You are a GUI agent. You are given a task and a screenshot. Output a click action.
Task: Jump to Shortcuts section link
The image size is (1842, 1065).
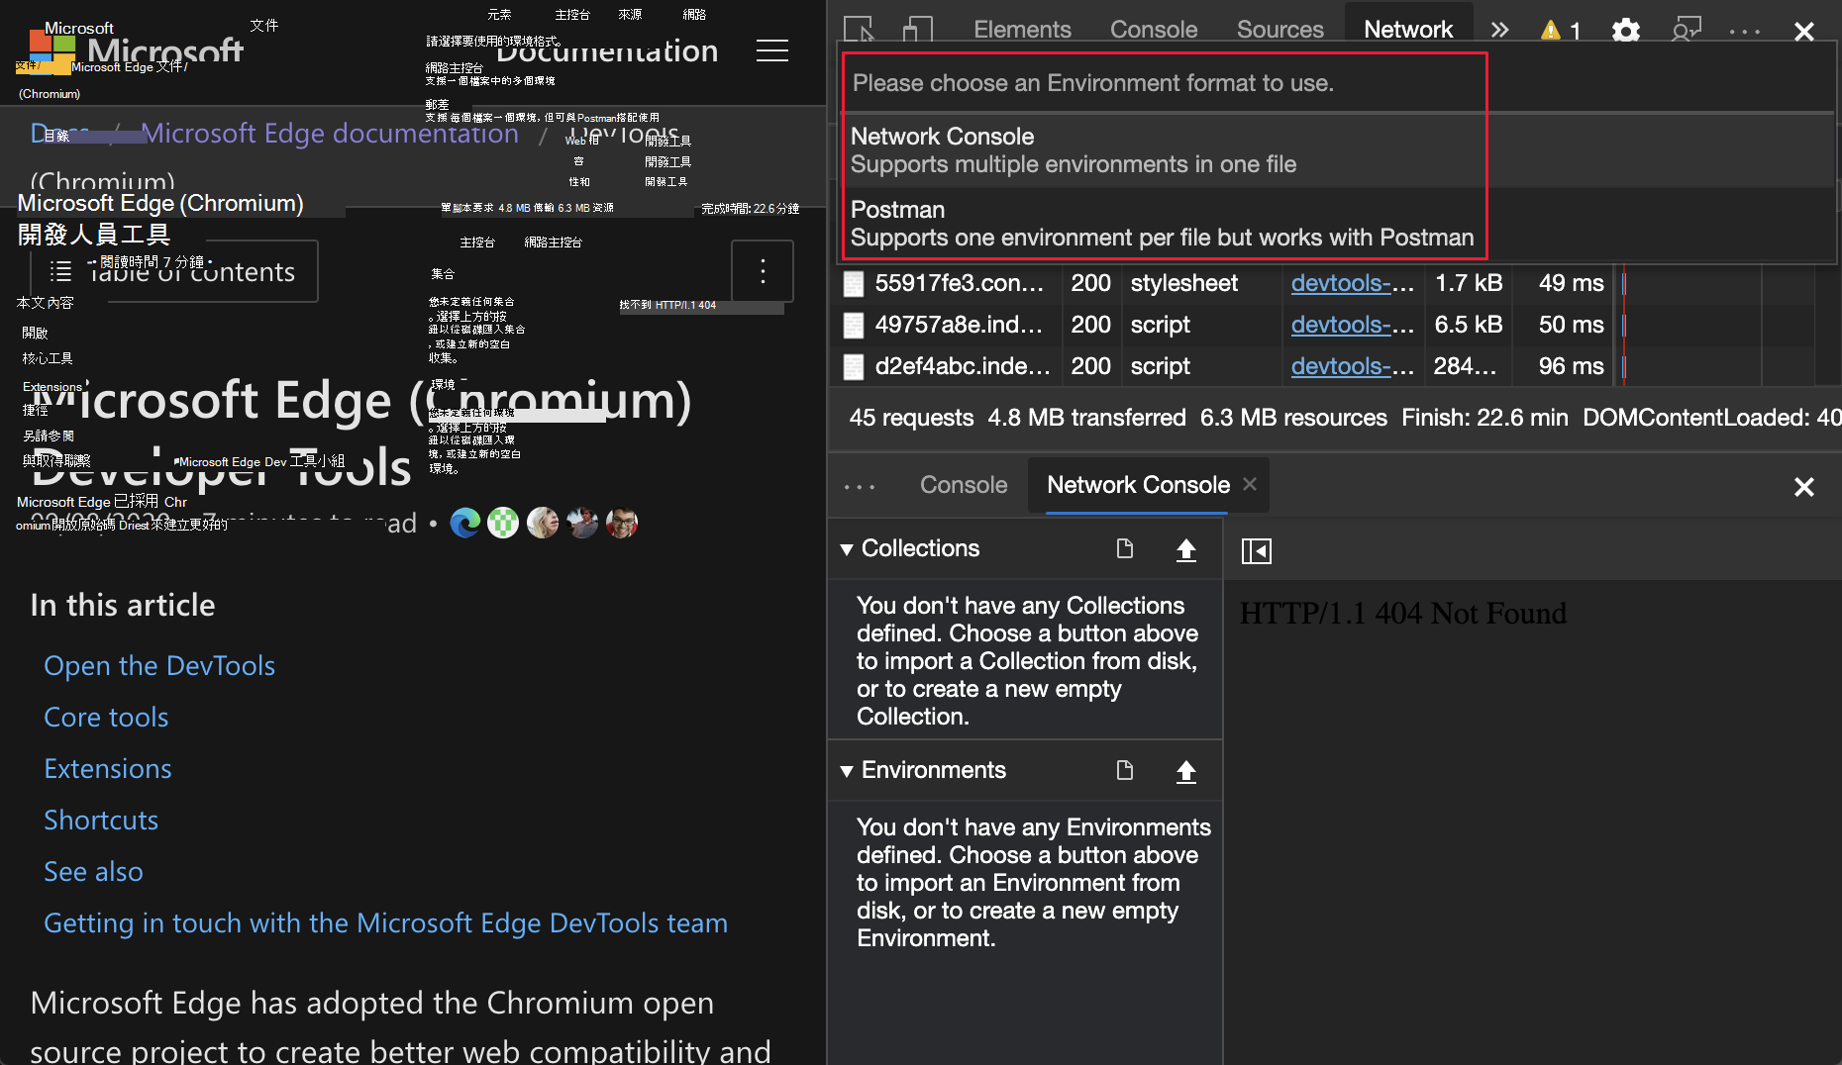point(101,820)
